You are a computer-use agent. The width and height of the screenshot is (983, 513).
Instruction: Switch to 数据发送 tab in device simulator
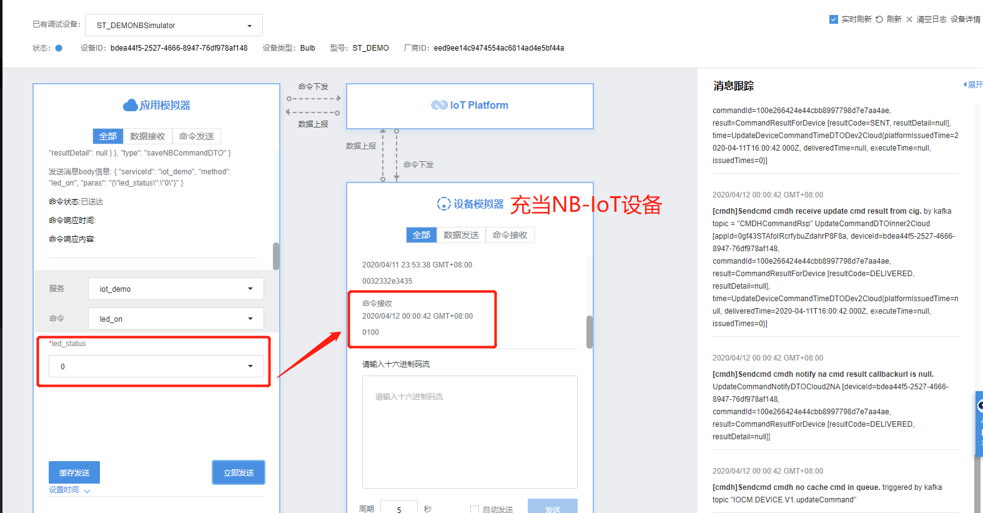point(461,235)
